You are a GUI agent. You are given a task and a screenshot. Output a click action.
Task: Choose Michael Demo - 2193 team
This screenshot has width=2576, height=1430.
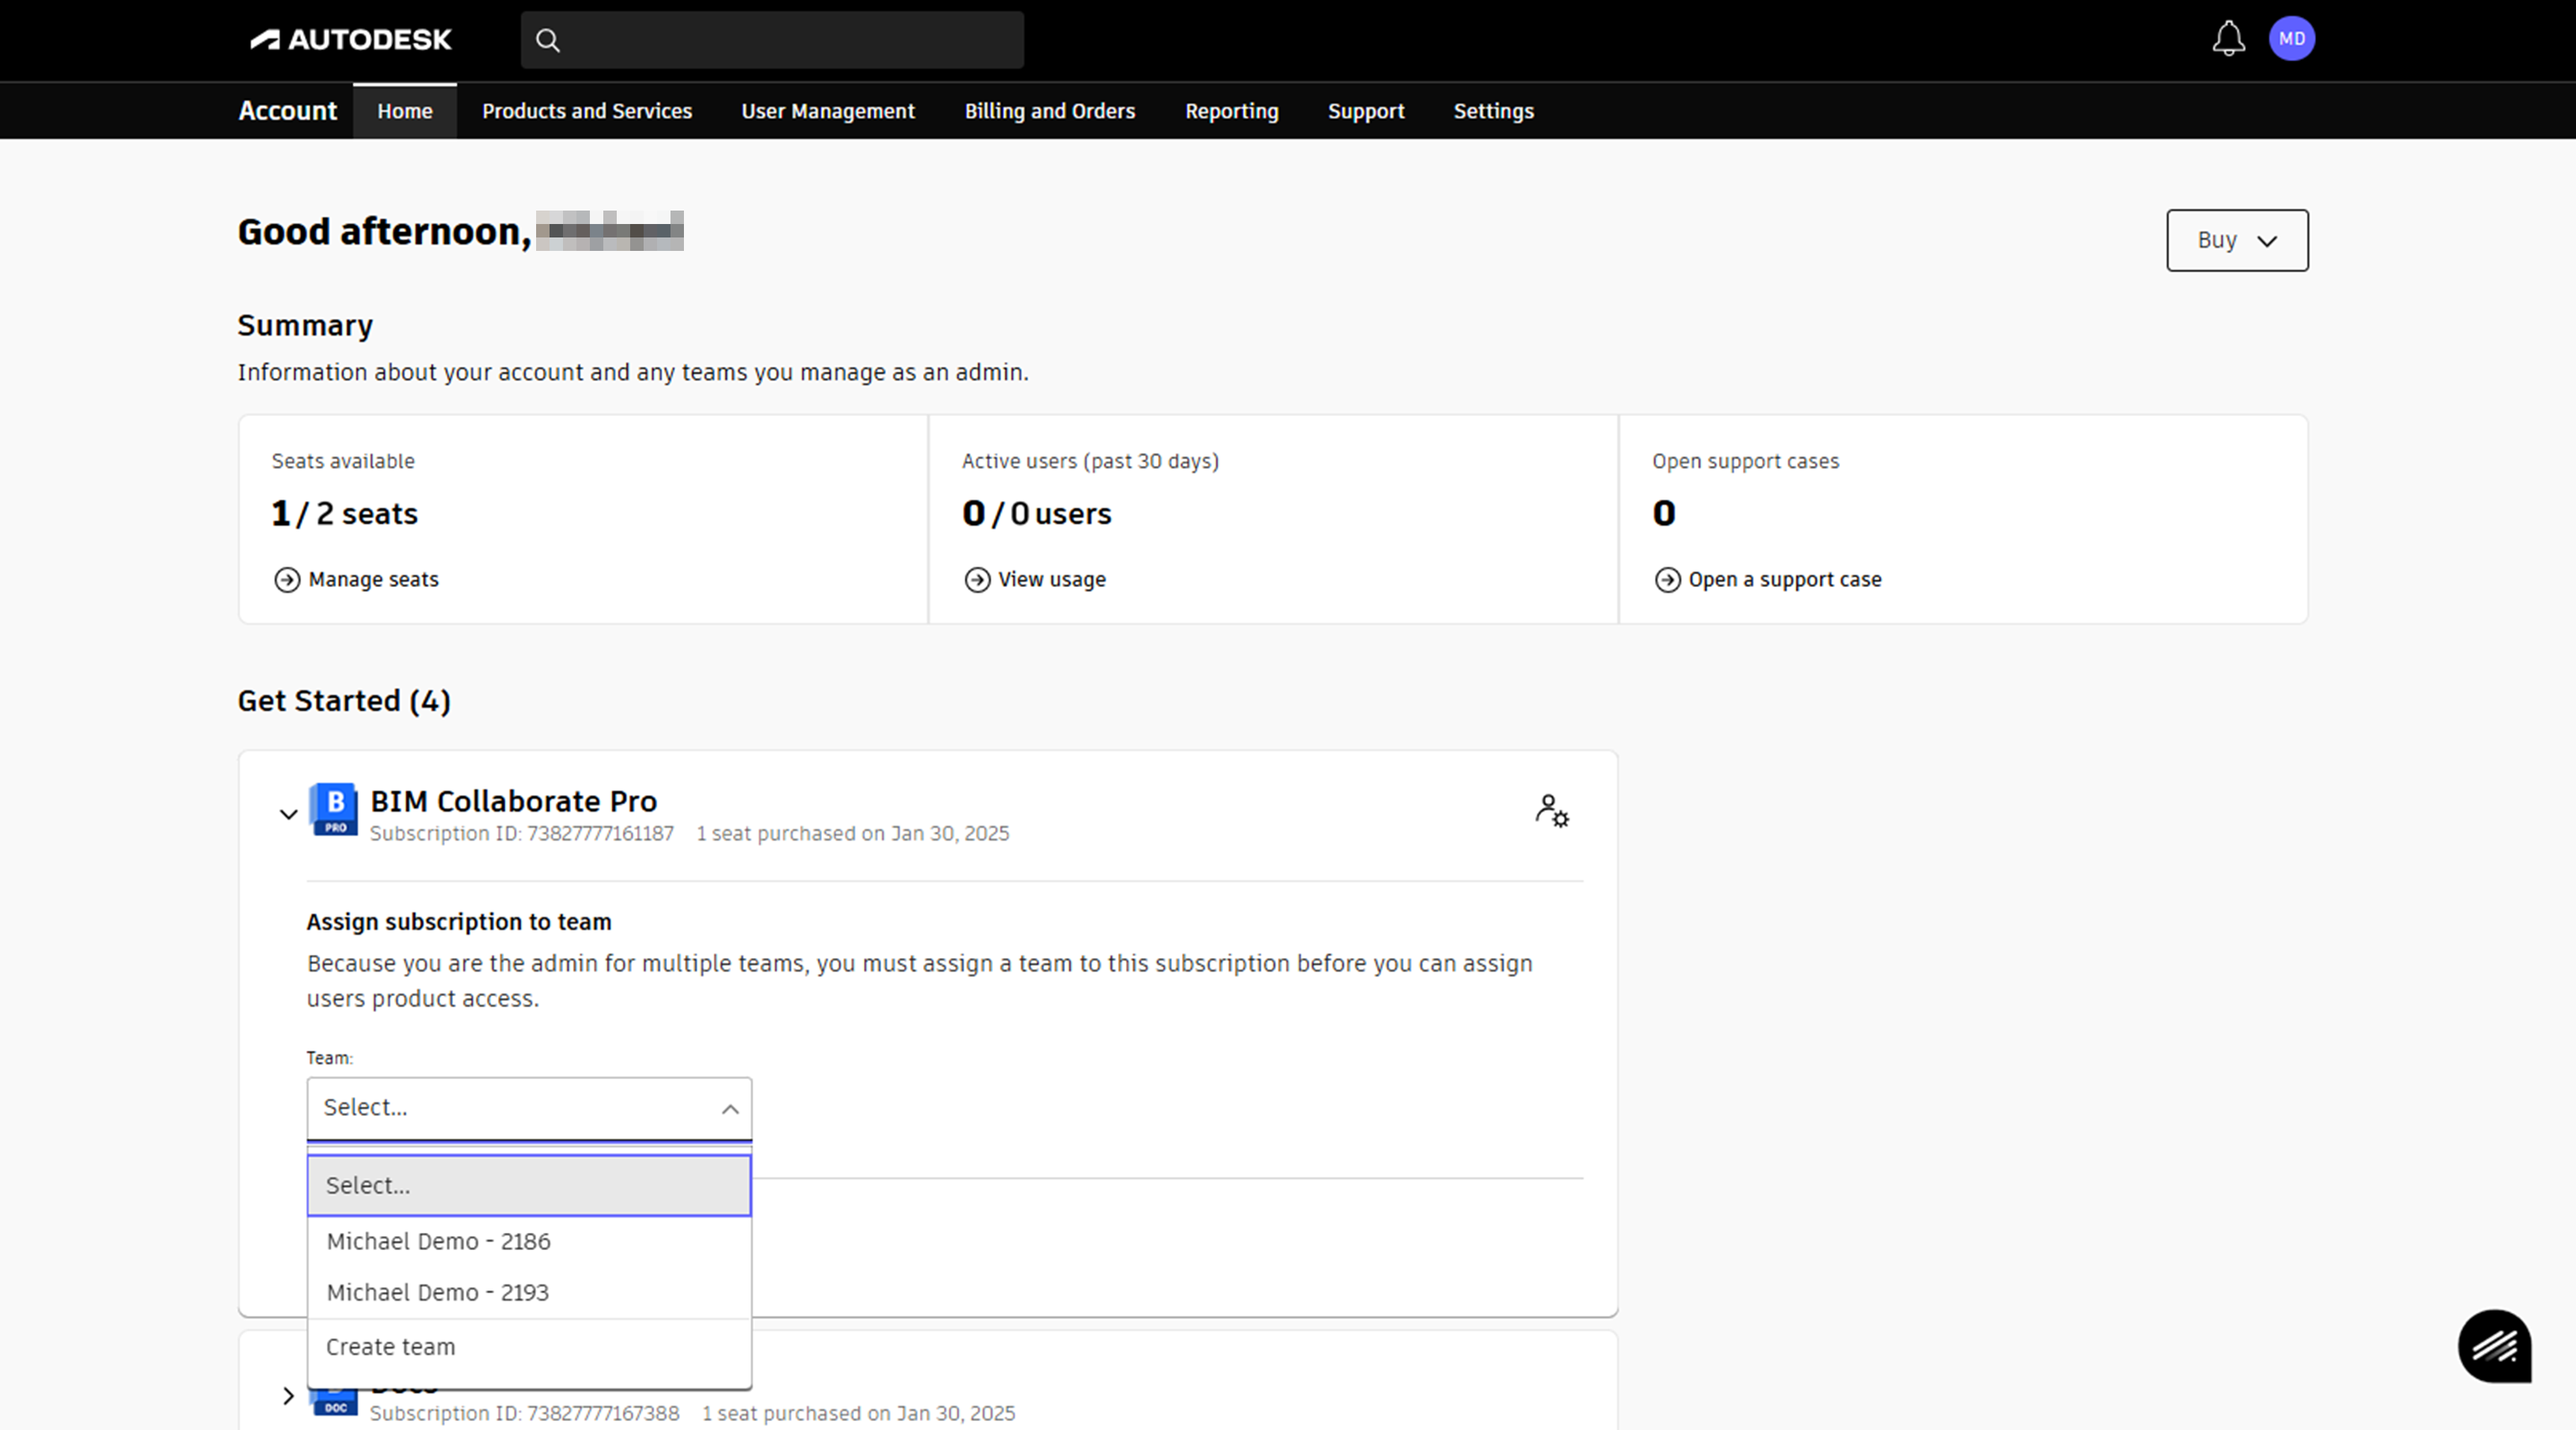point(437,1292)
